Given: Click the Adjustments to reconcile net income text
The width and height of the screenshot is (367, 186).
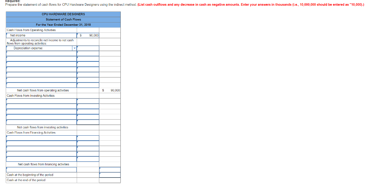Looking at the screenshot, I should click(x=40, y=42).
